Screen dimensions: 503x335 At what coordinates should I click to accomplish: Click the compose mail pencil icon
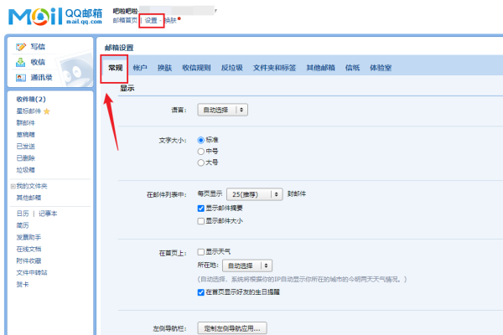(21, 47)
